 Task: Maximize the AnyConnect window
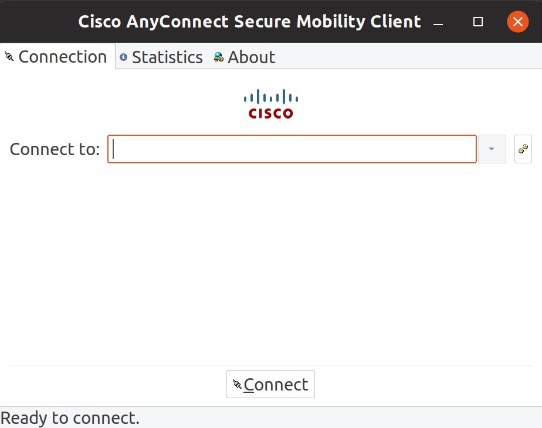478,22
